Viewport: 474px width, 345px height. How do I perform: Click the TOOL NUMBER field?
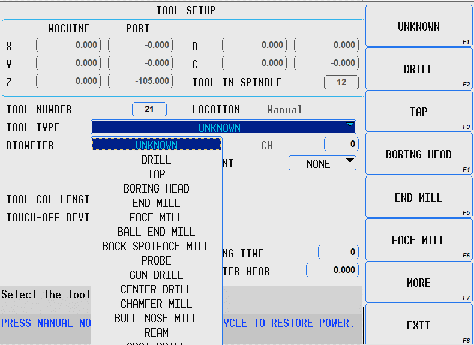pos(149,109)
